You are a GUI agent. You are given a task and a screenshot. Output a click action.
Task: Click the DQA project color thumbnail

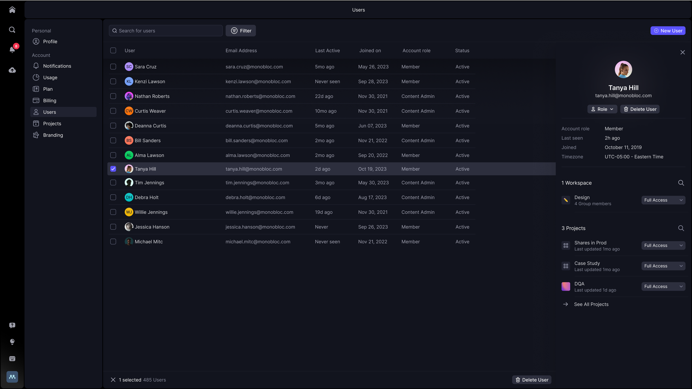pos(566,286)
